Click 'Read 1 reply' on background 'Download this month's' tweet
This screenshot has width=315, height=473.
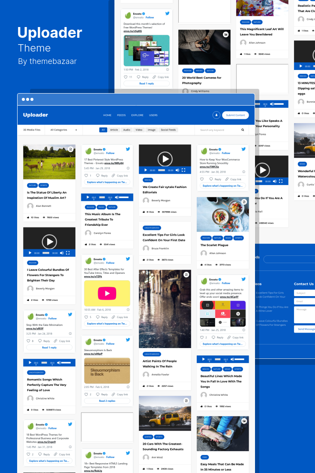[x=147, y=84]
